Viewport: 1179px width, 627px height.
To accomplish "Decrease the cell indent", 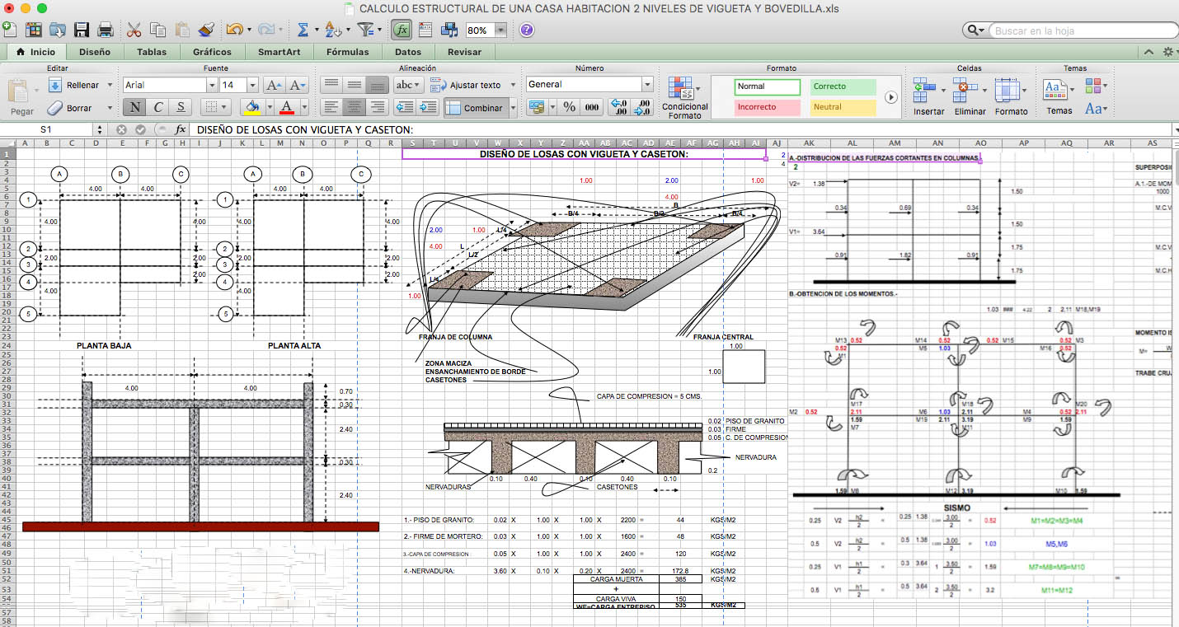I will coord(404,107).
